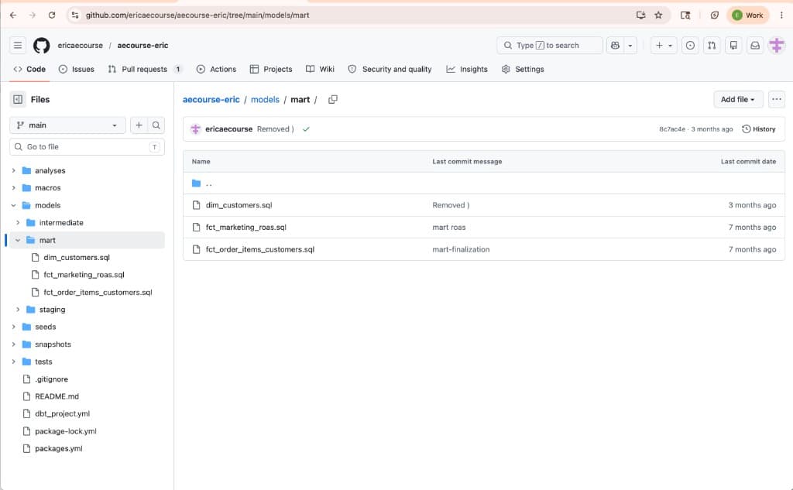Open the mart roas commit message

pos(449,228)
